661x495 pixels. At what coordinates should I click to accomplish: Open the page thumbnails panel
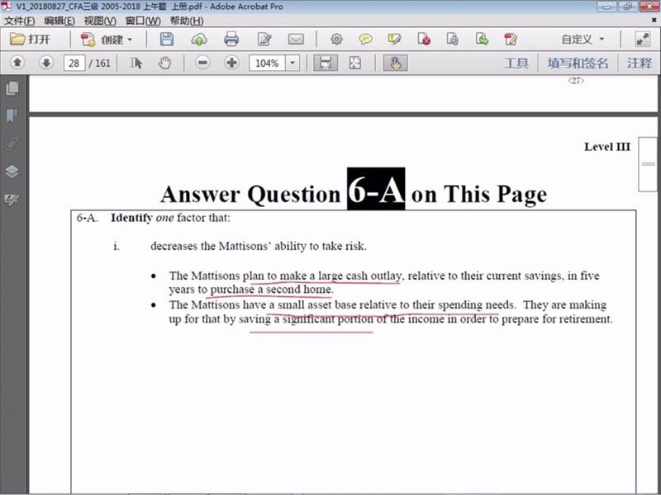(12, 88)
